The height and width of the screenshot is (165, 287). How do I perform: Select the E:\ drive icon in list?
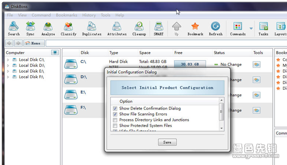tap(71, 94)
